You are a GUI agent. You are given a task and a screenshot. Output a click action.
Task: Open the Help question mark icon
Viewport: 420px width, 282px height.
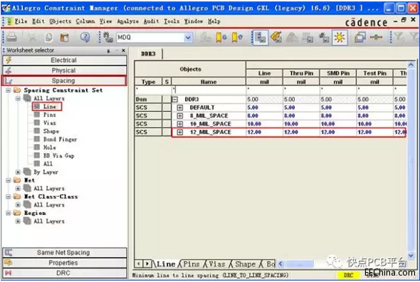click(85, 37)
